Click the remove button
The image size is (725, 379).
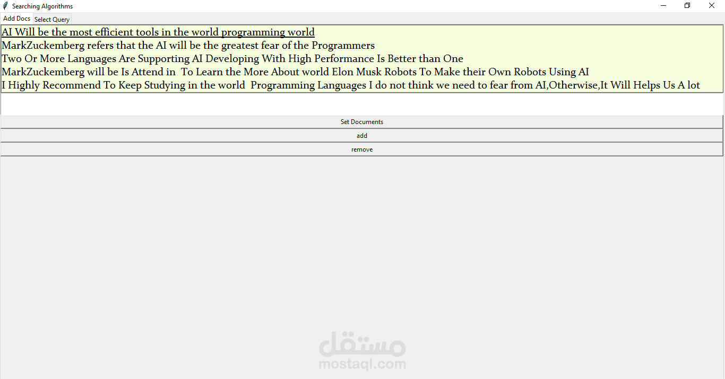(362, 149)
